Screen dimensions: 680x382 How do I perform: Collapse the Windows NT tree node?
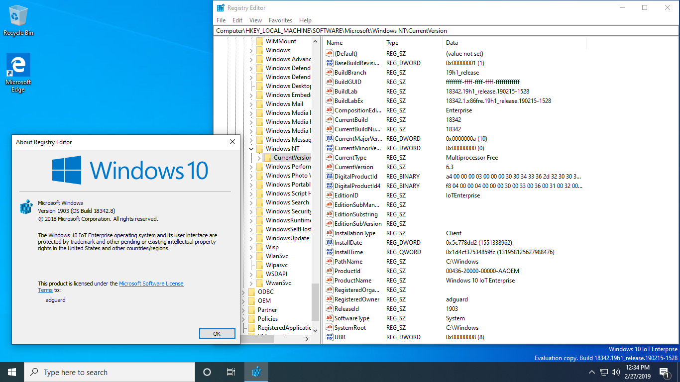tap(251, 149)
